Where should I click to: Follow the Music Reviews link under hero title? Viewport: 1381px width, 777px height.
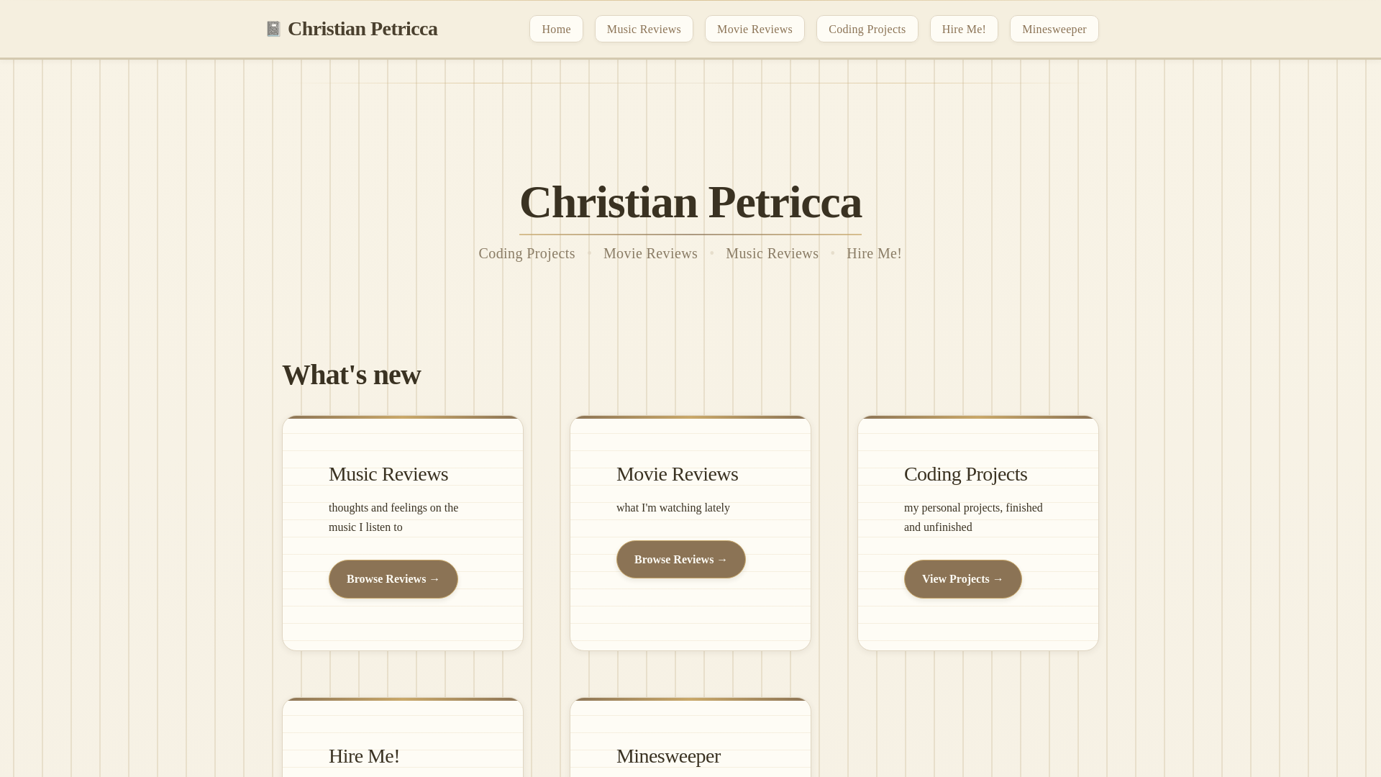pos(772,253)
